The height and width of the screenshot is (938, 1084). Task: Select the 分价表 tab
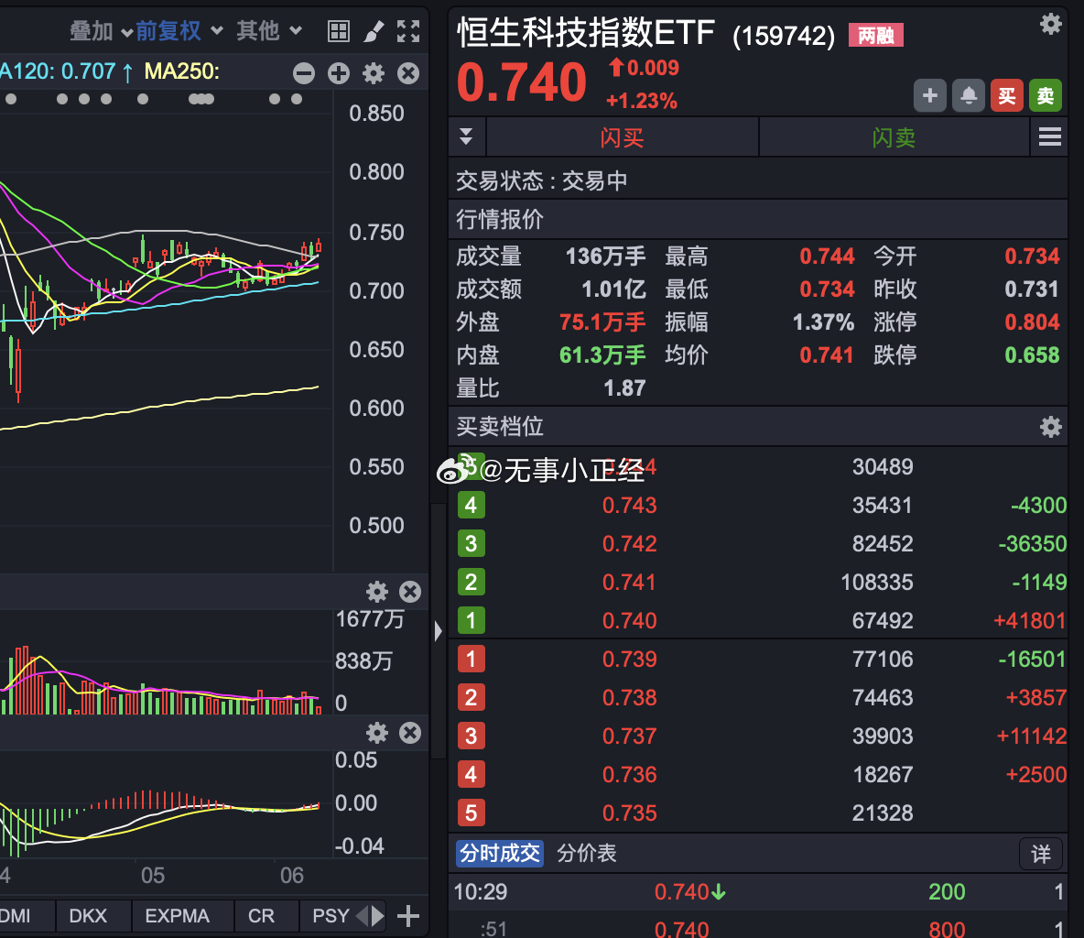point(586,853)
